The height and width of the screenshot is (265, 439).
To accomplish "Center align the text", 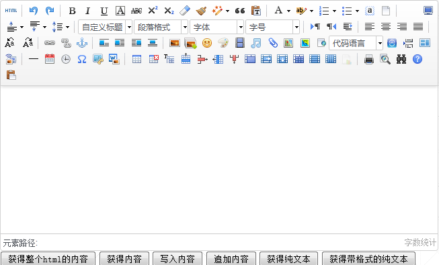I will (x=386, y=27).
